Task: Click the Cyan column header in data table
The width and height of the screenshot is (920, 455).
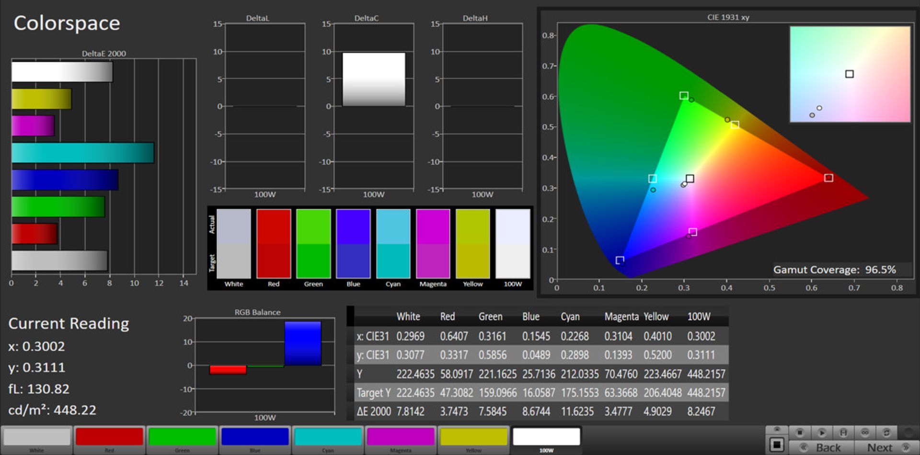Action: tap(570, 317)
